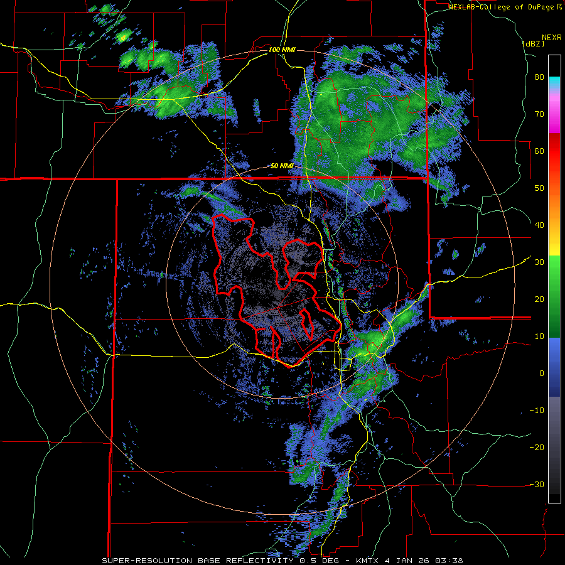This screenshot has width=565, height=565.
Task: Click the red band of the reflectivity color bar
Action: click(x=554, y=151)
